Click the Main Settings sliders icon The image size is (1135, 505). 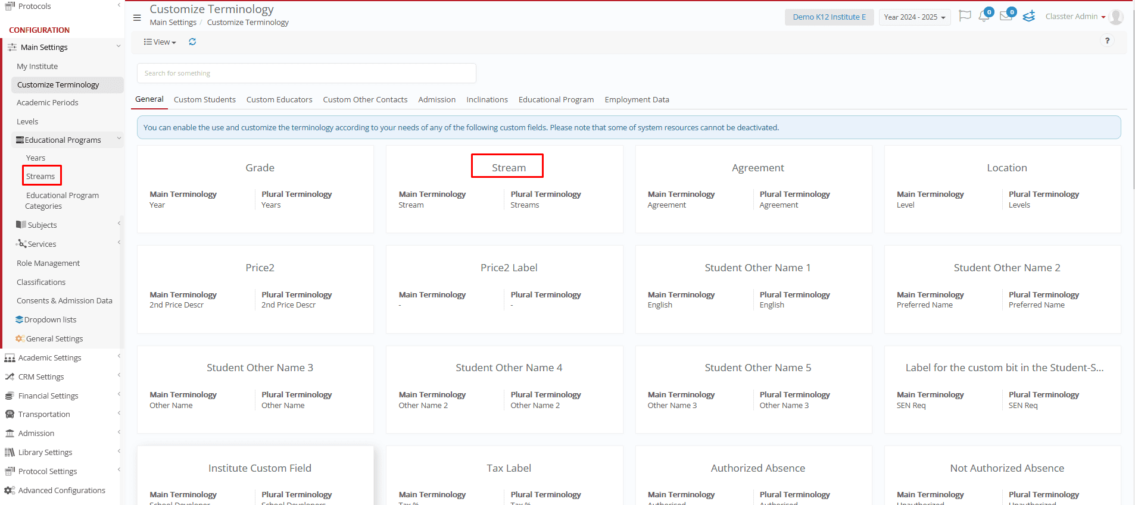[12, 47]
